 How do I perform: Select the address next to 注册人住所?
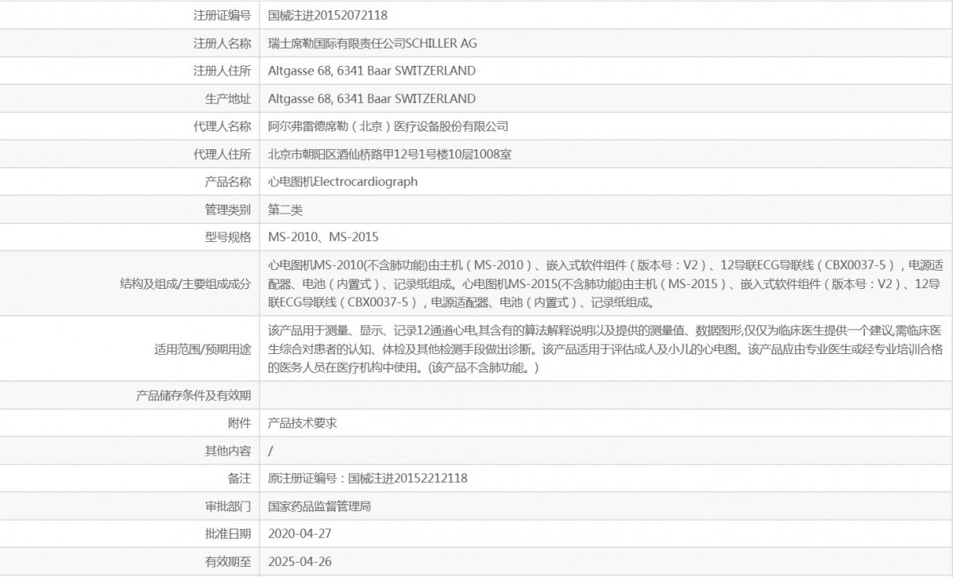point(372,71)
